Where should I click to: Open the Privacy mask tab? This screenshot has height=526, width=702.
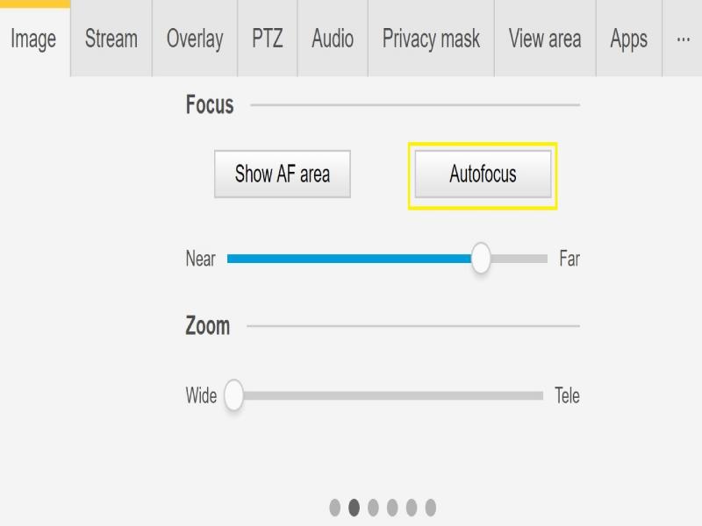pos(431,39)
